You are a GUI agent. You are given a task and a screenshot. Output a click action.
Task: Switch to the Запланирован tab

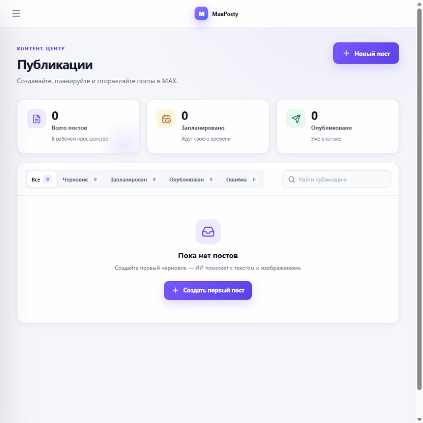(x=134, y=179)
